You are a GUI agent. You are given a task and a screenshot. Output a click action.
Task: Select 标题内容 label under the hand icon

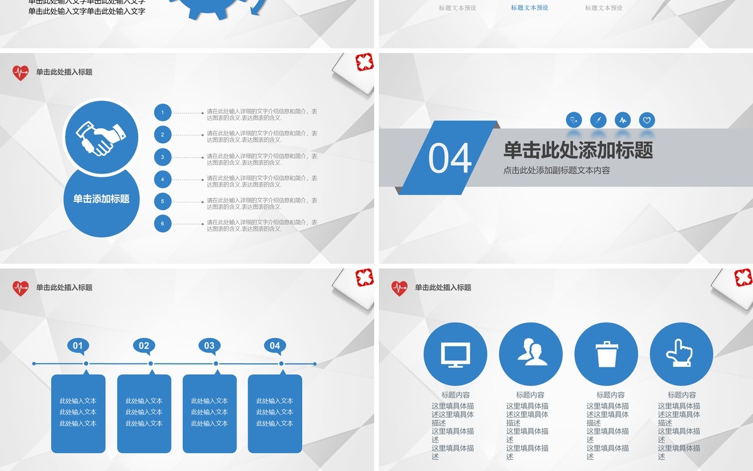click(682, 395)
